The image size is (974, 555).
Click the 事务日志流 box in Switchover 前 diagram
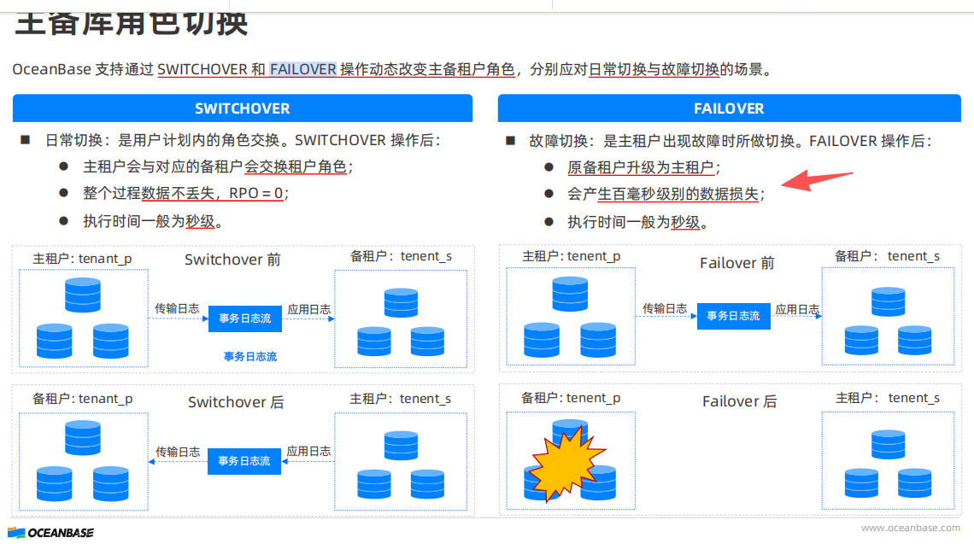pos(245,318)
